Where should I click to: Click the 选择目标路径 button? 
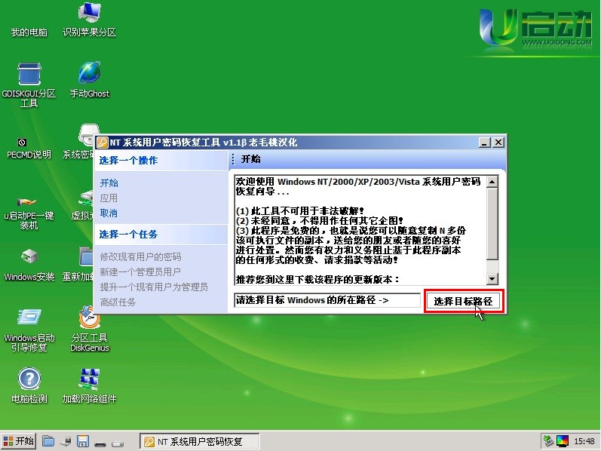[x=463, y=301]
